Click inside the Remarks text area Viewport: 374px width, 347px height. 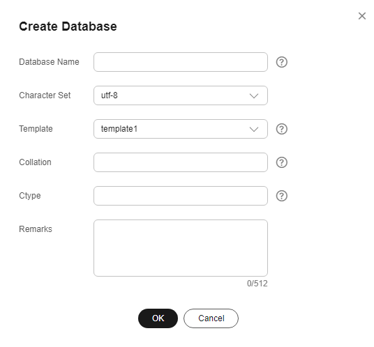(x=181, y=248)
